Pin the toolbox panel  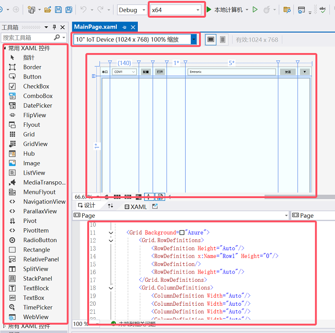coord(54,27)
